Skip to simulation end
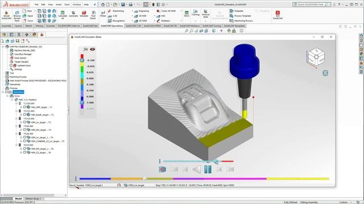 (x=230, y=169)
